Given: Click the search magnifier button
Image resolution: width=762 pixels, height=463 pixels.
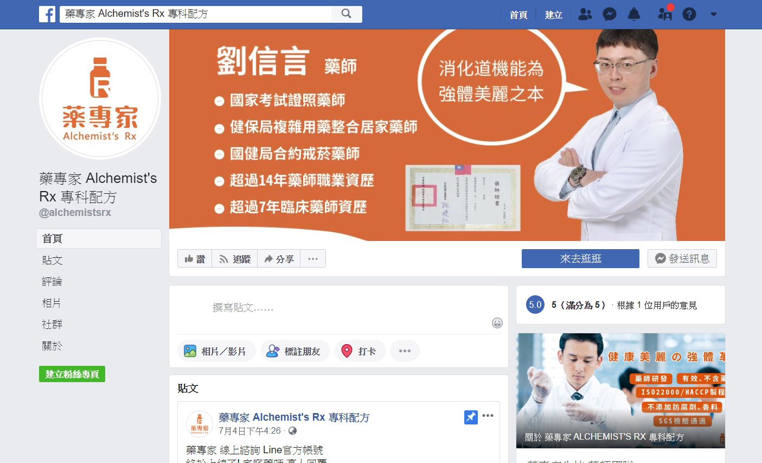Looking at the screenshot, I should click(x=347, y=14).
